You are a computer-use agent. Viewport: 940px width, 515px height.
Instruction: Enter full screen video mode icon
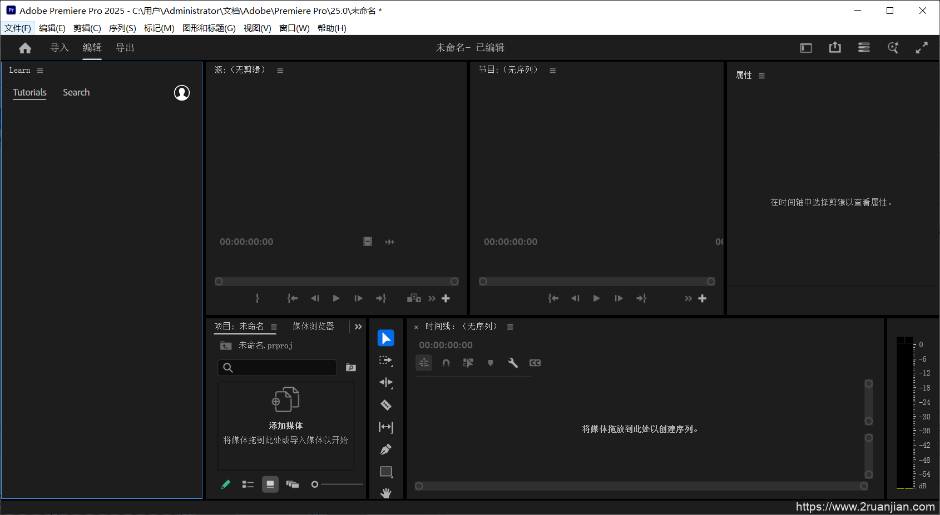922,48
